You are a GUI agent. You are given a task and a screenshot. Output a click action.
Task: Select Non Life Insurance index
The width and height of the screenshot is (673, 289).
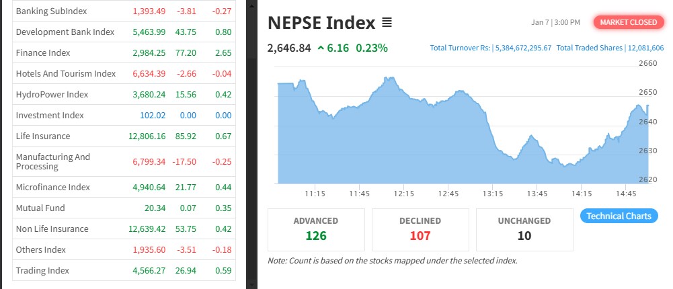[52, 229]
